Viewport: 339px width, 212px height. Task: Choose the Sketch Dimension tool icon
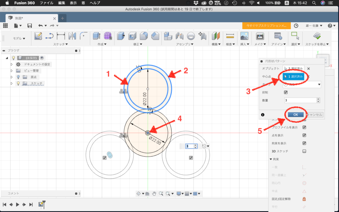pyautogui.click(x=61, y=36)
